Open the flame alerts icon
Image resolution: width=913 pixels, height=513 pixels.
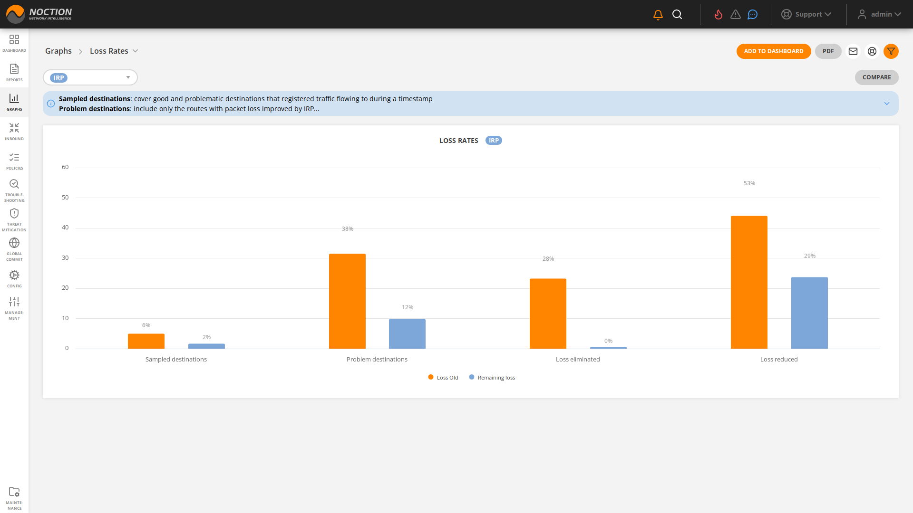tap(719, 15)
